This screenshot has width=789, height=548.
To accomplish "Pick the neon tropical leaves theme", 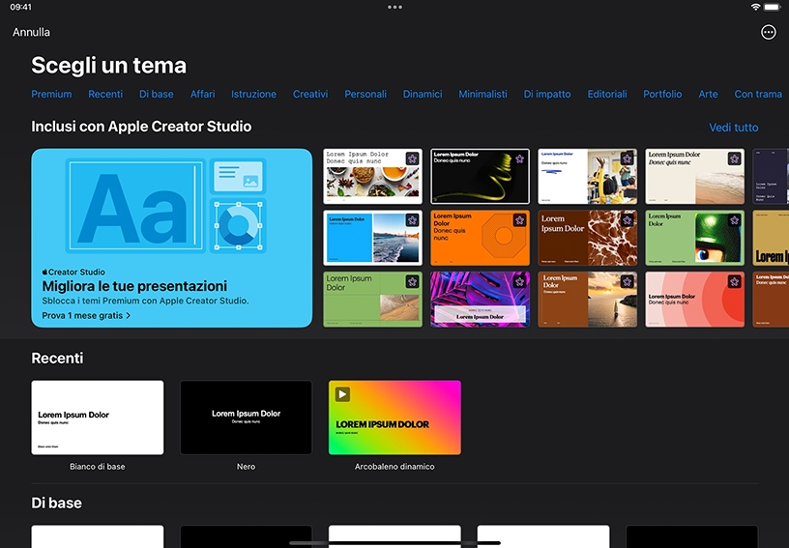I will click(480, 300).
